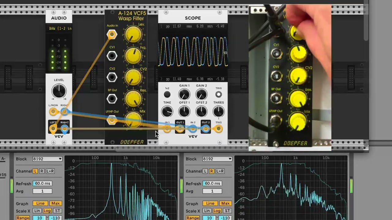Image resolution: width=392 pixels, height=220 pixels.
Task: Click the lower RIGHT jack beside LEFT jack
Action: coord(64,129)
